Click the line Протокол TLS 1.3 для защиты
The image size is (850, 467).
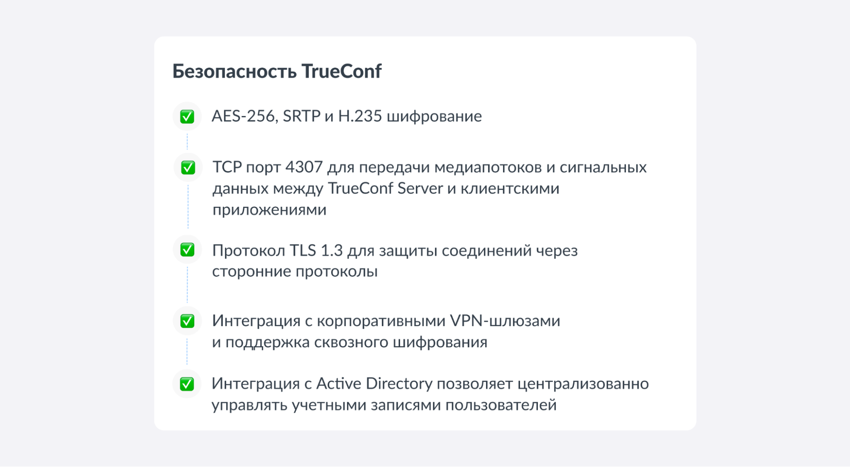pos(395,250)
